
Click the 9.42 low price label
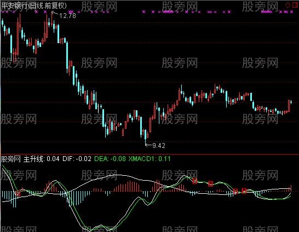(159, 146)
